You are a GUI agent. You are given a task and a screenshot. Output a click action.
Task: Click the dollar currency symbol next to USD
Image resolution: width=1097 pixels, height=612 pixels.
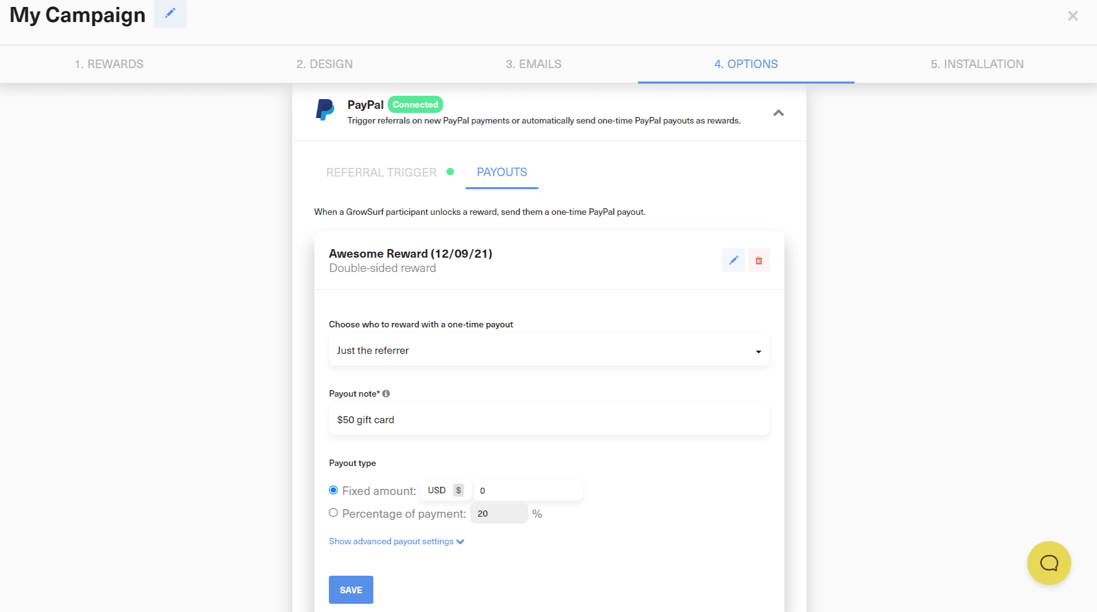[x=458, y=490]
